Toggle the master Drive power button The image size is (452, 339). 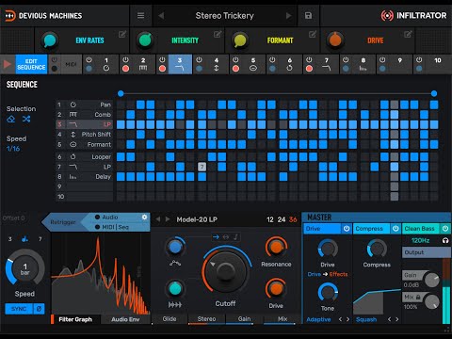[347, 229]
